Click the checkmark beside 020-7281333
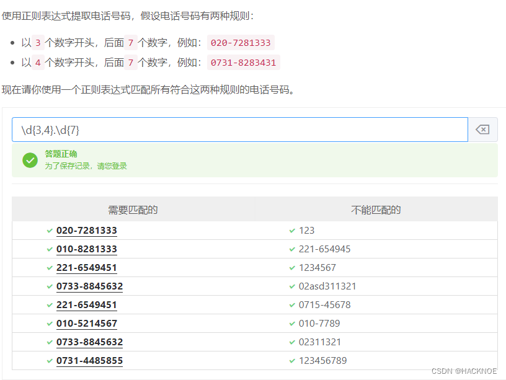This screenshot has width=506, height=380. (50, 231)
